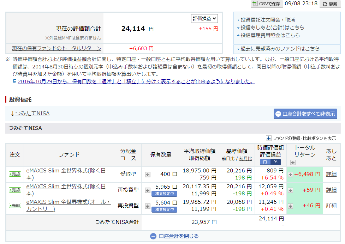
Task: Click the 更新 refresh button
Action: pyautogui.click(x=330, y=4)
